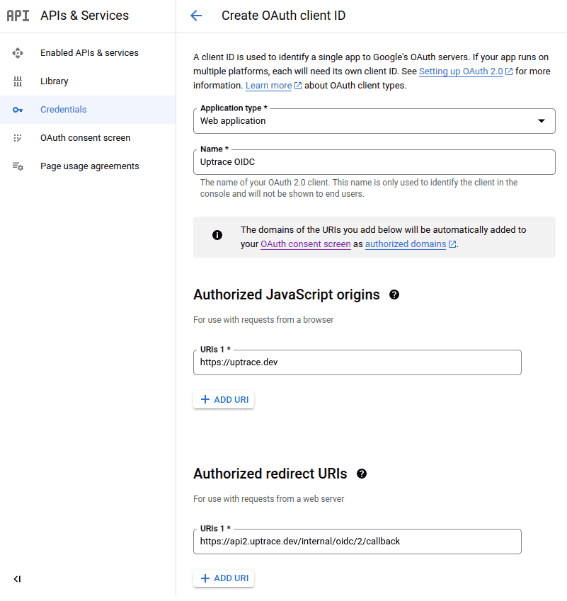
Task: Click the OAuth consent screen icon
Action: (x=18, y=138)
